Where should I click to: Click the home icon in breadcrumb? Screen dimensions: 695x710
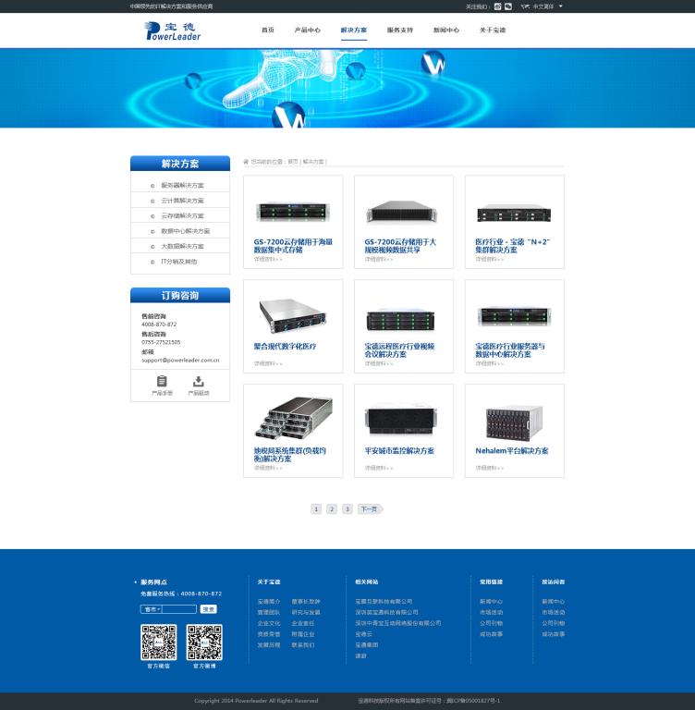coord(246,161)
